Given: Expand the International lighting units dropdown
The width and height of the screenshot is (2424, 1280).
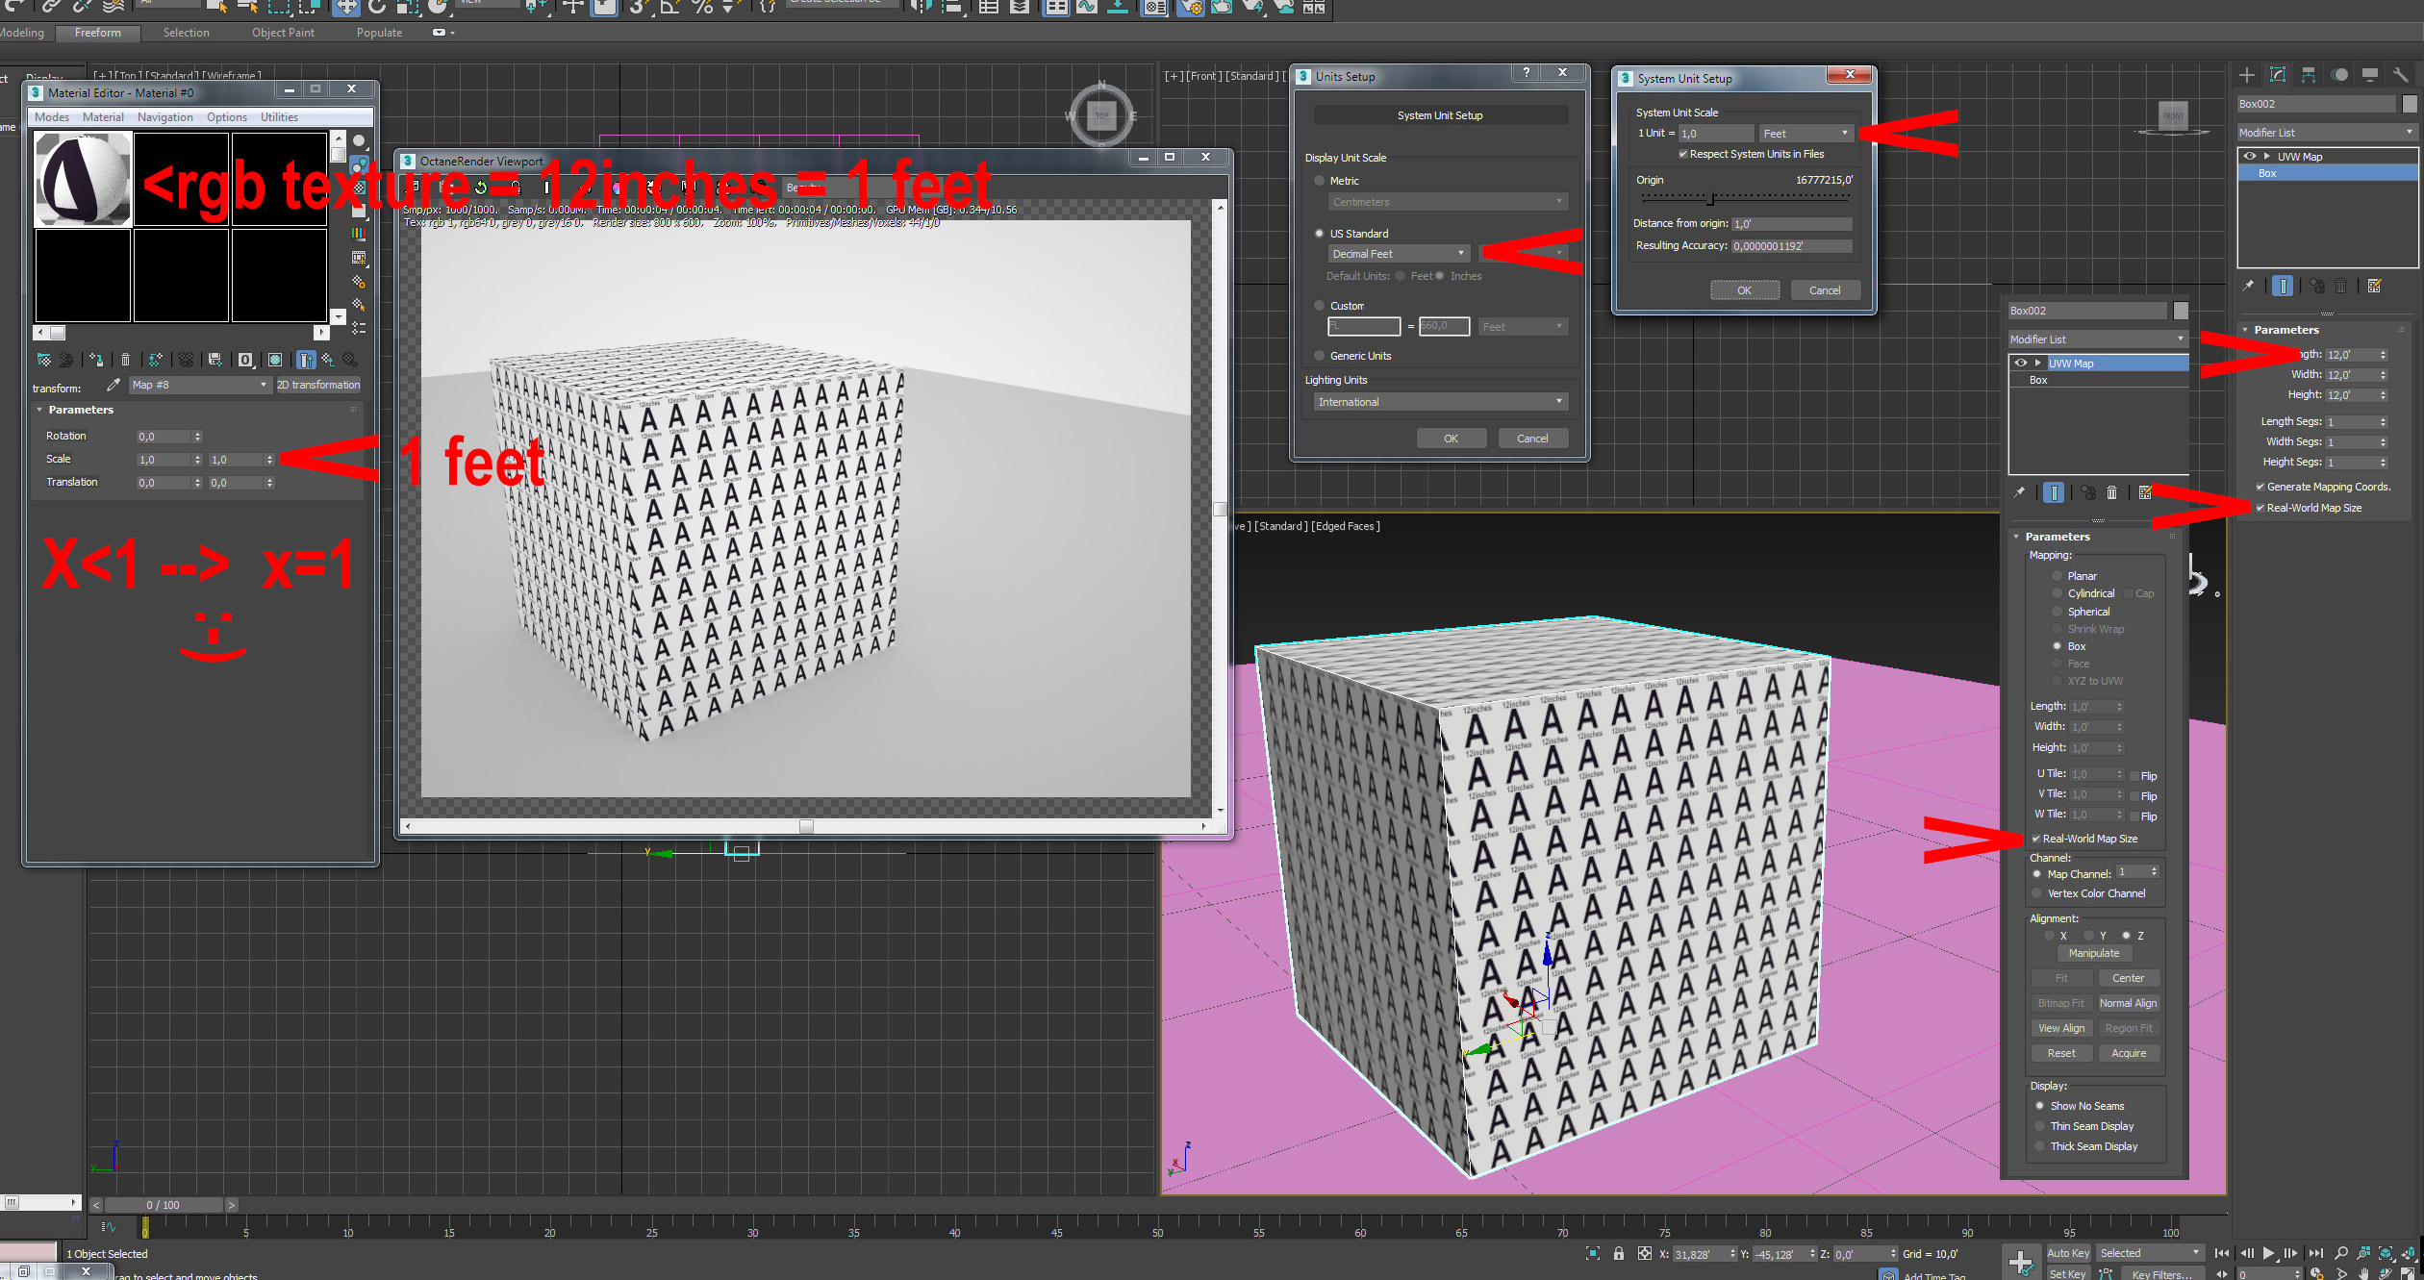Looking at the screenshot, I should click(x=1440, y=402).
